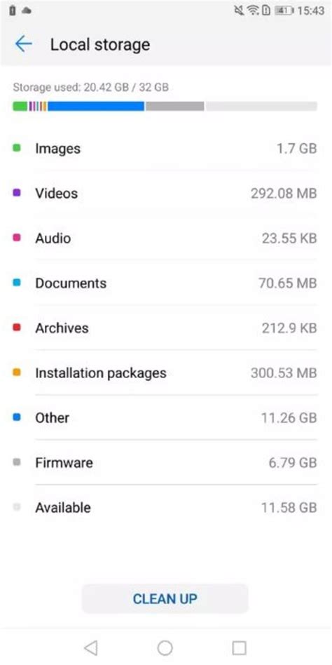This screenshot has height=665, width=332.
Task: Tap the Android back navigation triangle
Action: pos(90,647)
